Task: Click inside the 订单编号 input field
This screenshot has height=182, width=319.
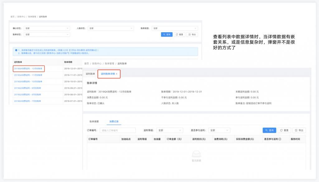Action: click(118, 130)
